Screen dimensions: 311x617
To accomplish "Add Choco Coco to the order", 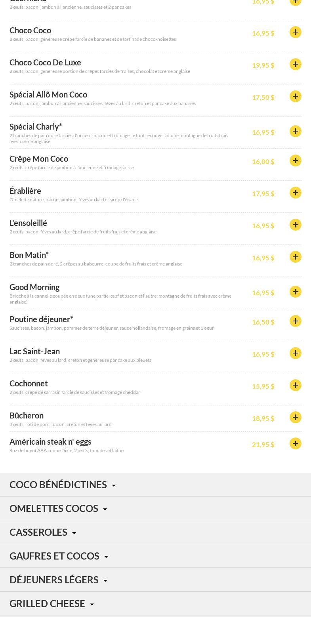I will (x=296, y=32).
